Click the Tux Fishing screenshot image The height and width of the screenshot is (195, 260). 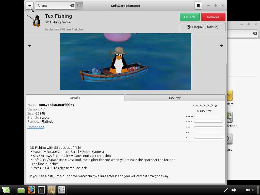tap(125, 62)
